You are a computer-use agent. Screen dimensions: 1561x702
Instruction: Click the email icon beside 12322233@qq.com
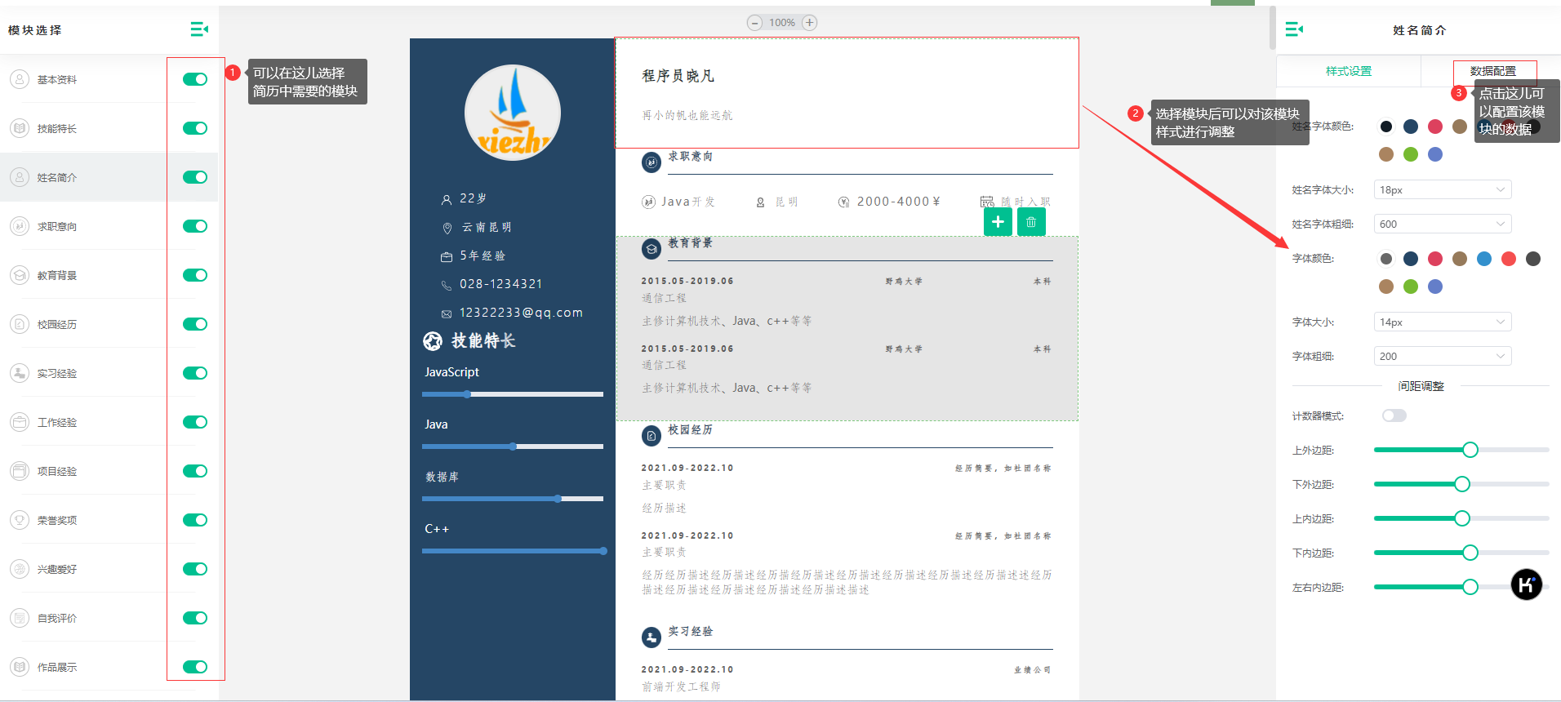(447, 313)
